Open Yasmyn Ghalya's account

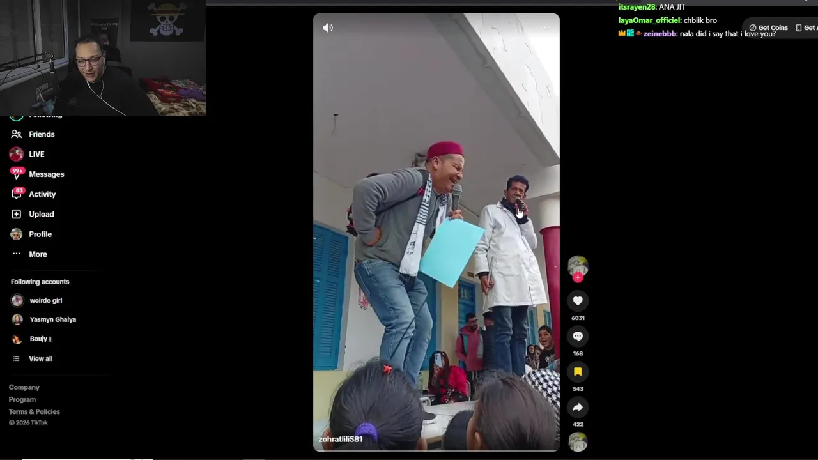(x=53, y=319)
